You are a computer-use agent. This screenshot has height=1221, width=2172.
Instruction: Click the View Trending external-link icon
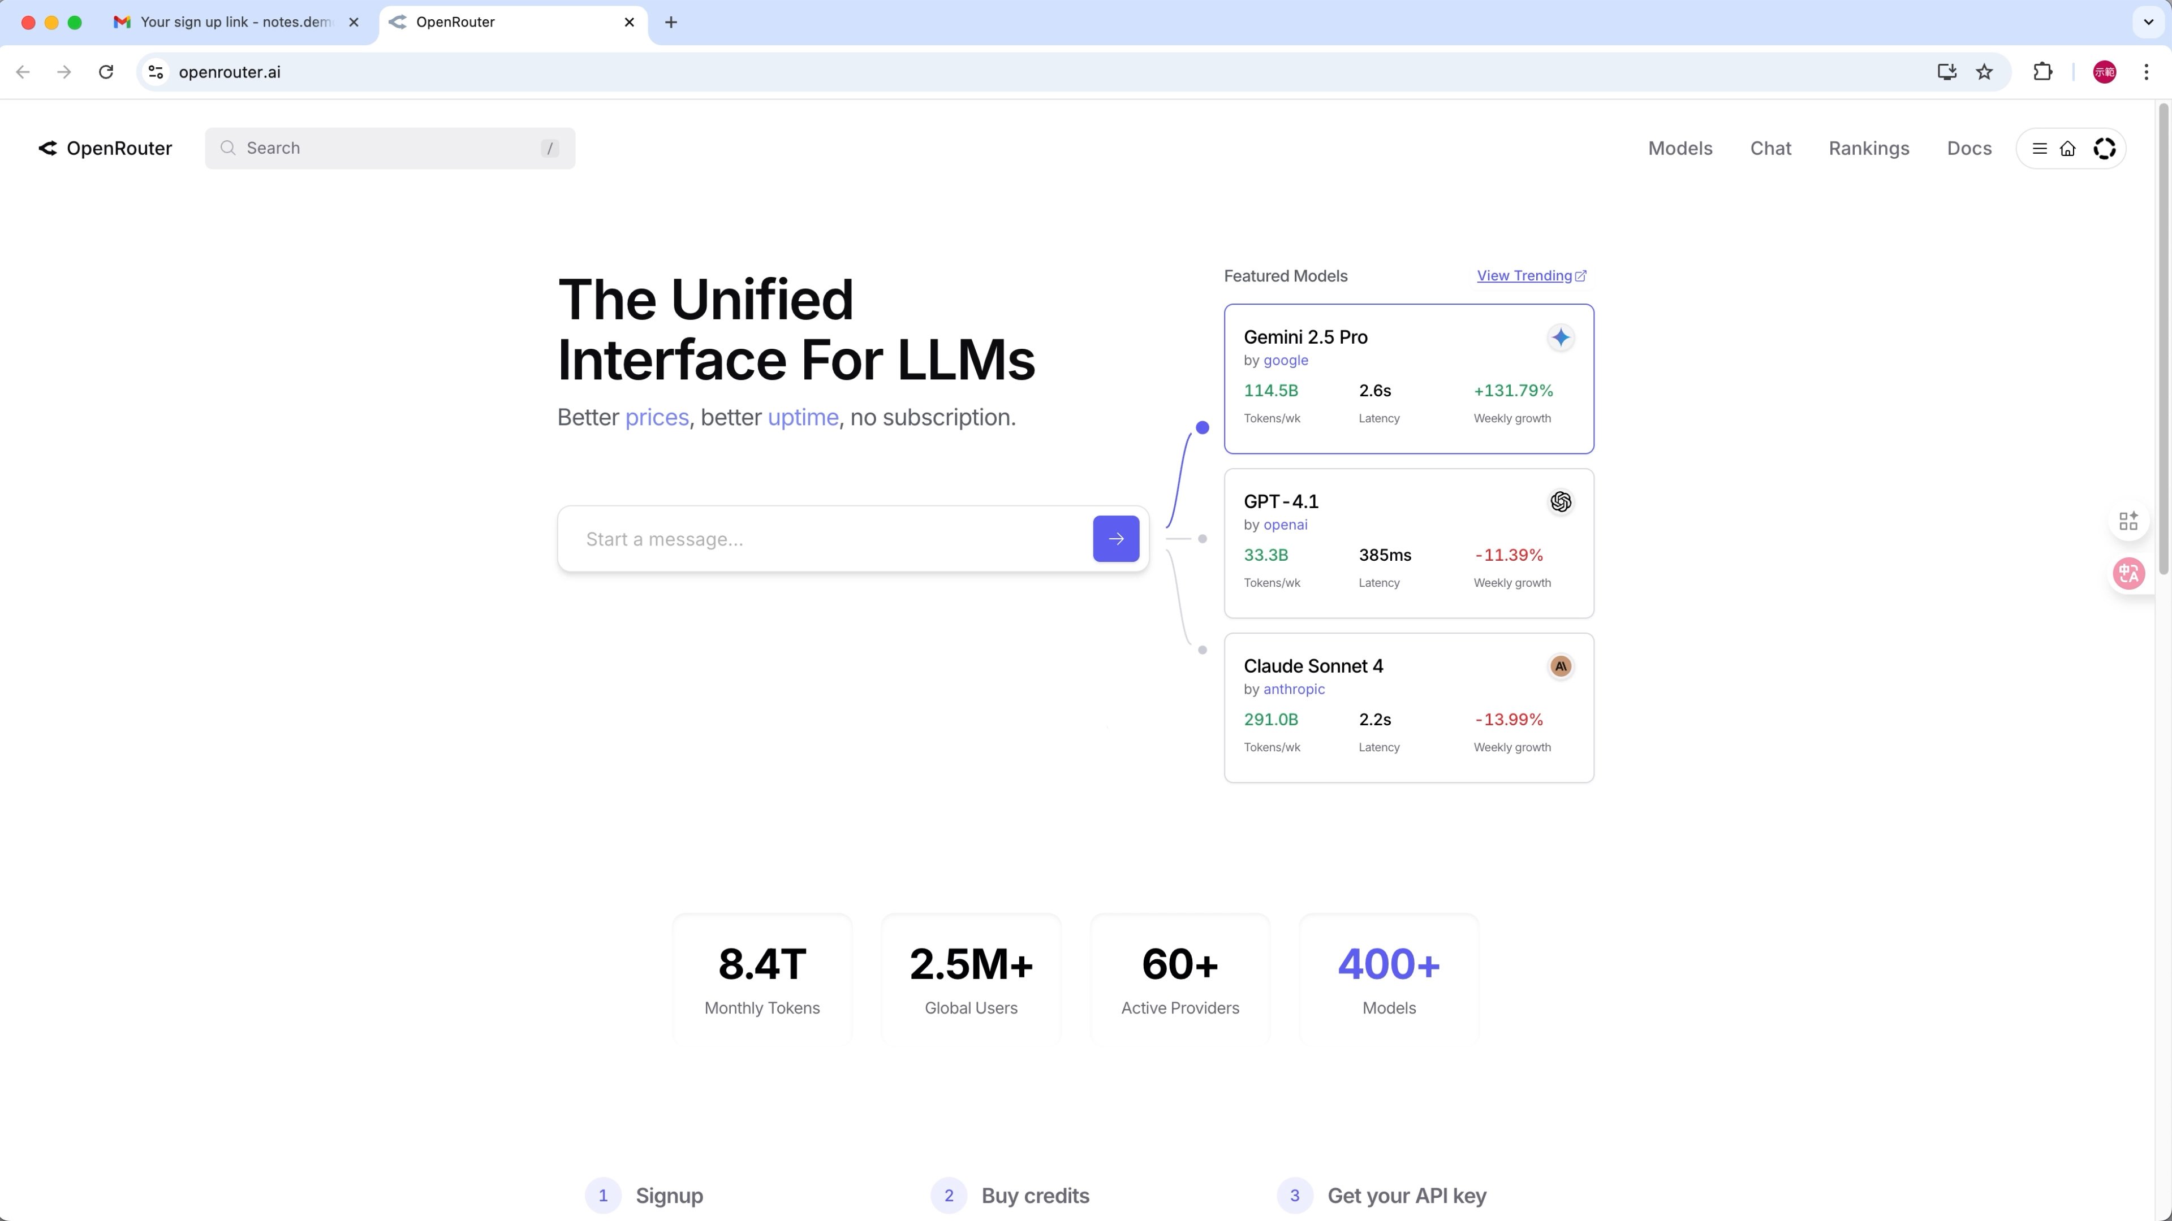point(1581,275)
